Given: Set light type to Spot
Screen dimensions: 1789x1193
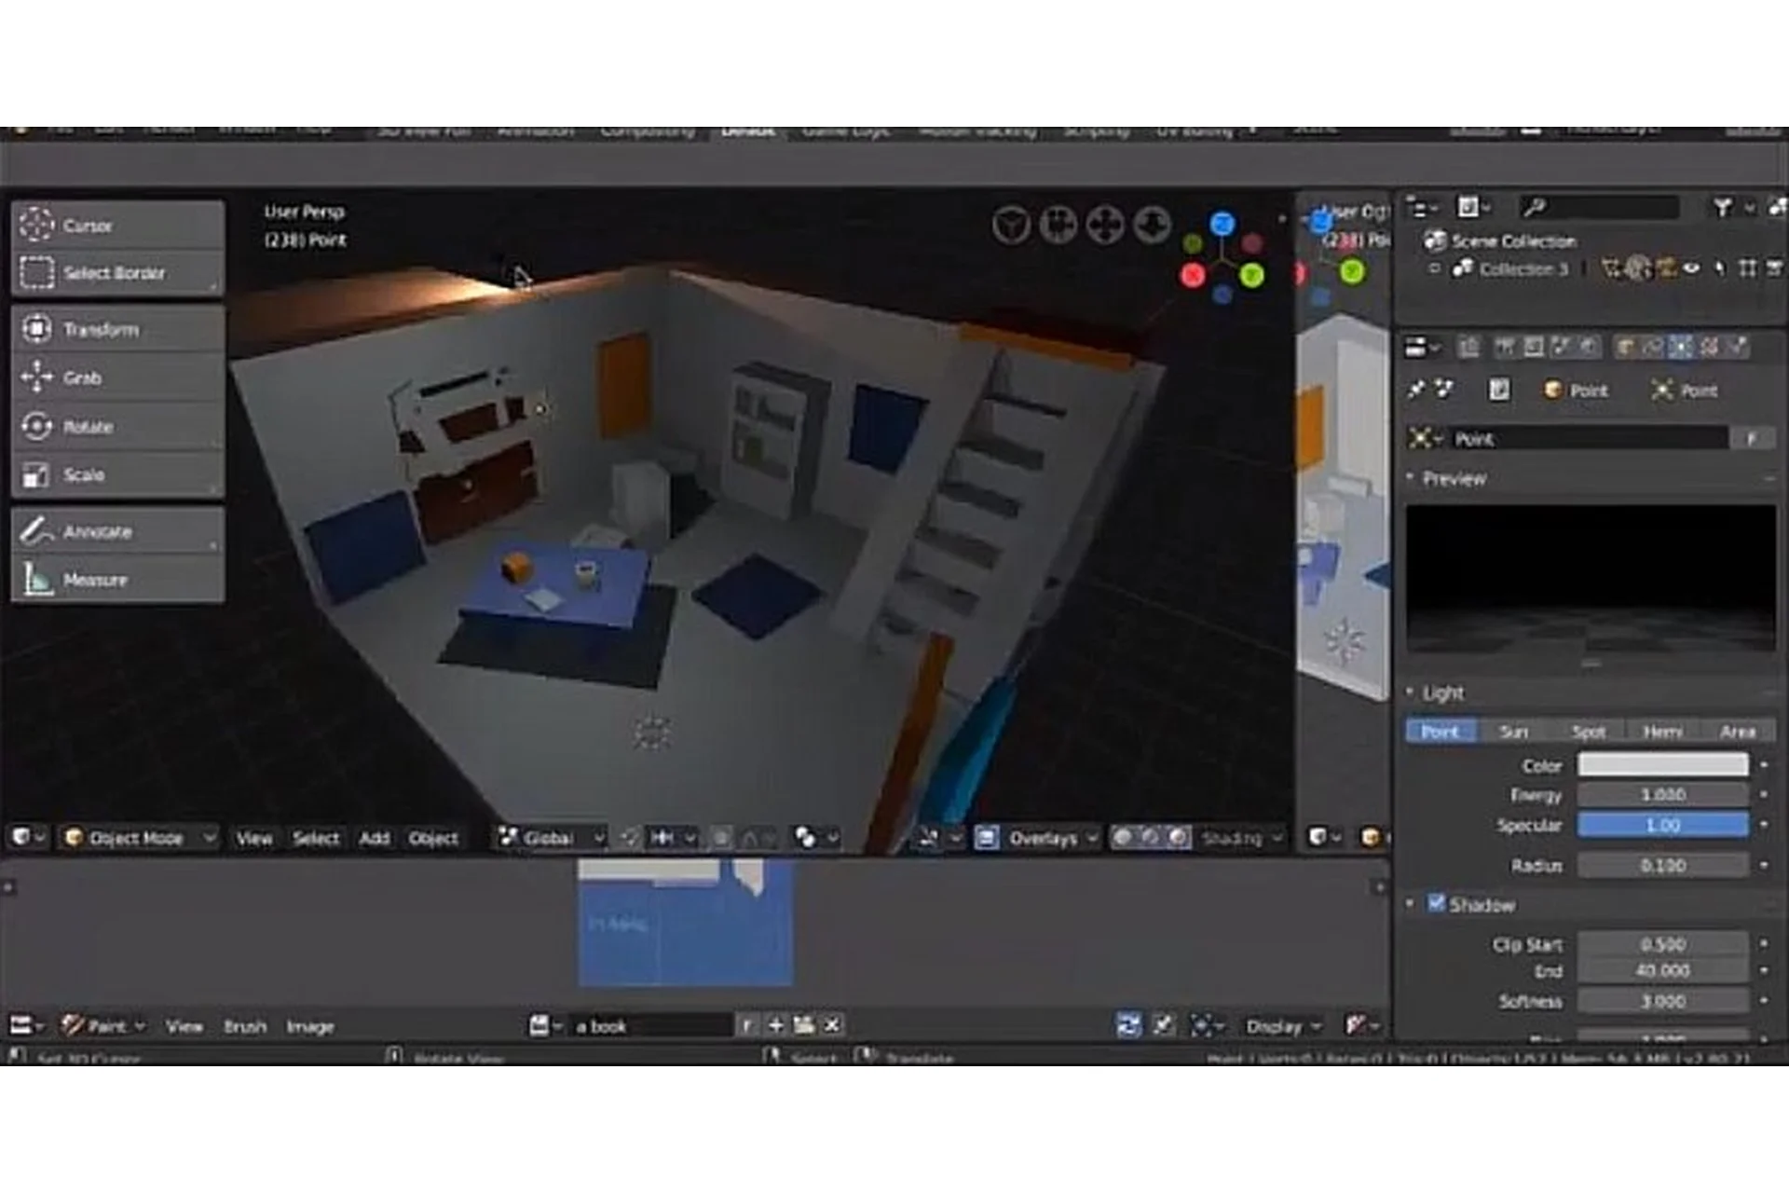Looking at the screenshot, I should click(x=1589, y=732).
